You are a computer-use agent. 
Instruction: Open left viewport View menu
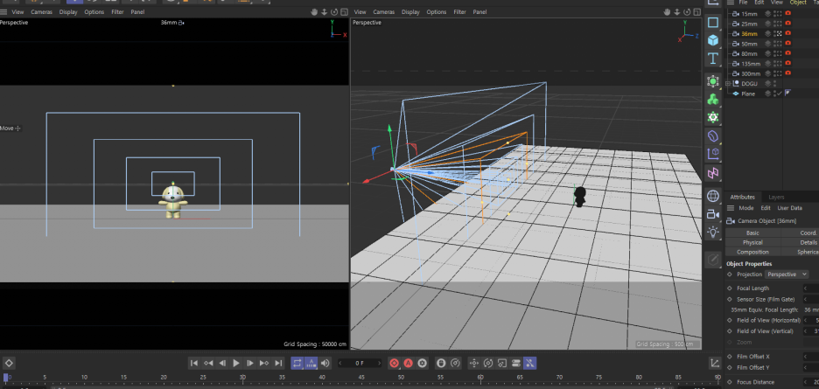click(17, 11)
